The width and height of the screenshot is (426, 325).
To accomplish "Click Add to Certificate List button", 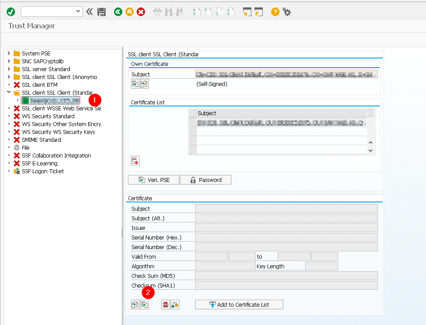I will [239, 304].
